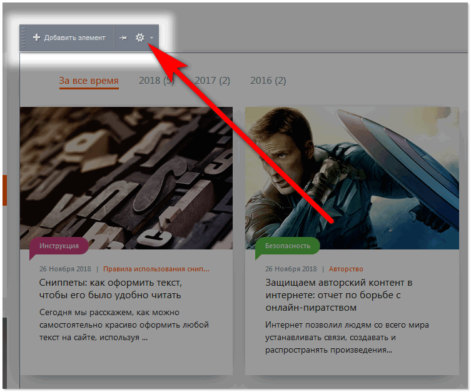
Task: Expand the dropdown arrow beside the gear
Action: (152, 38)
